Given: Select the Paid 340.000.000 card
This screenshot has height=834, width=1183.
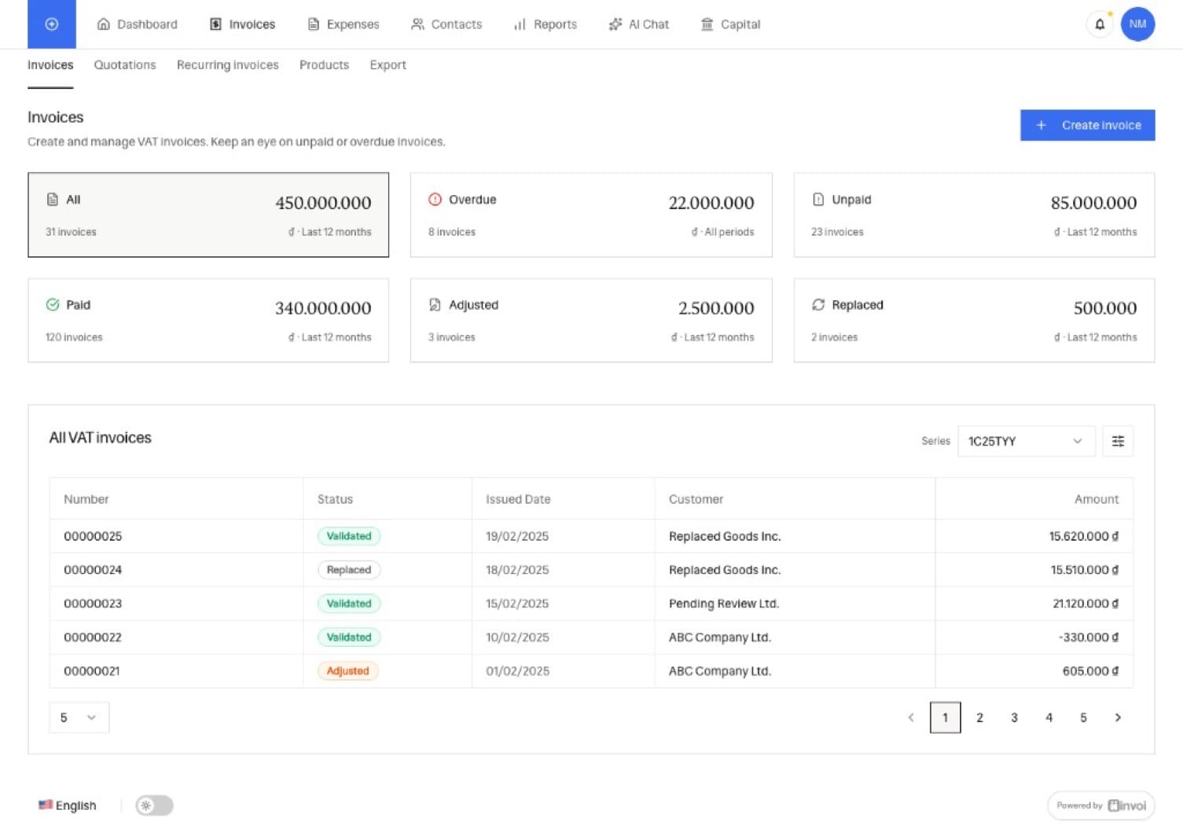Looking at the screenshot, I should 208,320.
